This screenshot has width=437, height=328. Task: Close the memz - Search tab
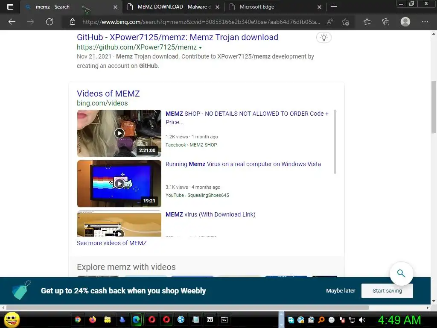coord(115,7)
